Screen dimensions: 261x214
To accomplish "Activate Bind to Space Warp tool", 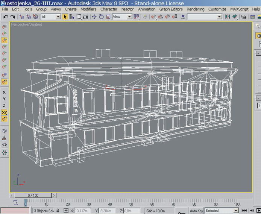I will (35, 17).
